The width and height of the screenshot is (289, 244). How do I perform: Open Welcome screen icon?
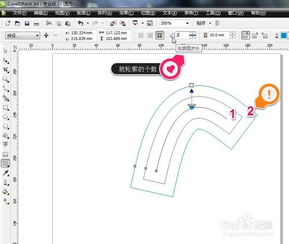(x=150, y=23)
